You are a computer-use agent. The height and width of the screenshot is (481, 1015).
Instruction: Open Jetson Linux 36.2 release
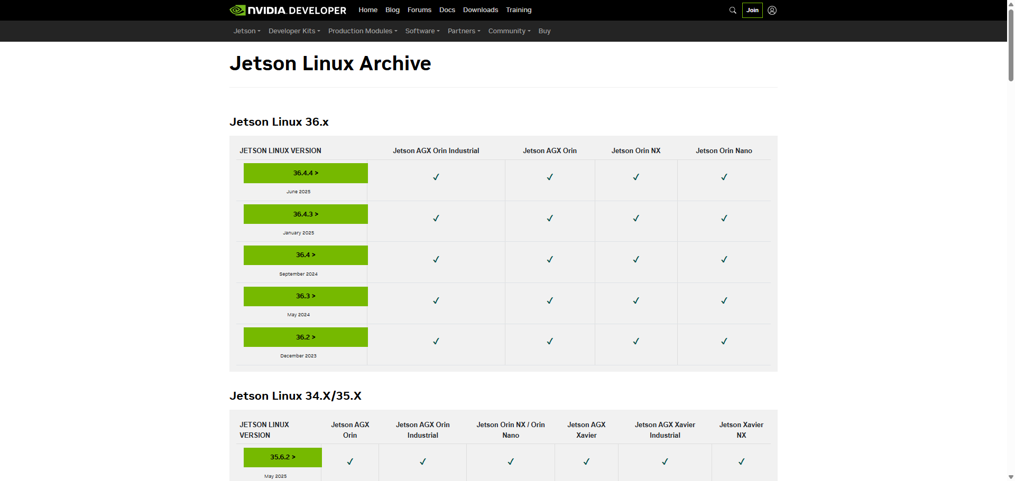coord(306,337)
